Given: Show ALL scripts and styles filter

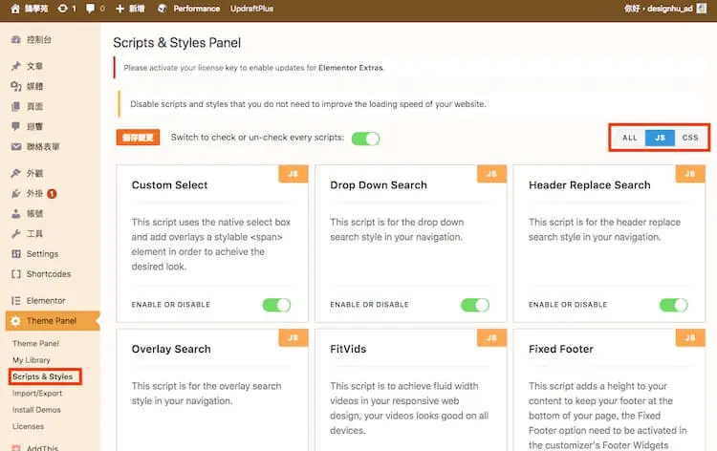Looking at the screenshot, I should 630,138.
